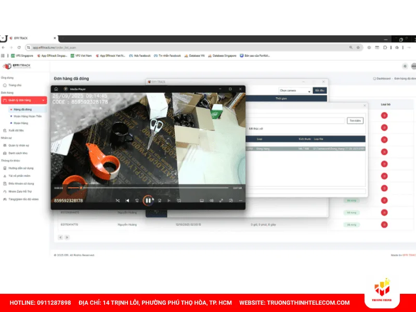Click the Loại bỏ icon in Nguyễn Hoàng 12/10/2025 row
416x312 pixels.
click(384, 225)
